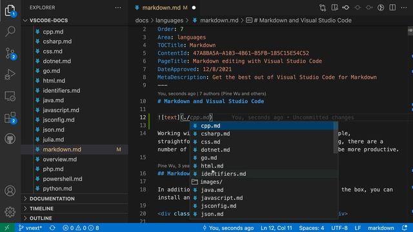
Task: Open the Manage gear menu
Action: pyautogui.click(x=10, y=212)
